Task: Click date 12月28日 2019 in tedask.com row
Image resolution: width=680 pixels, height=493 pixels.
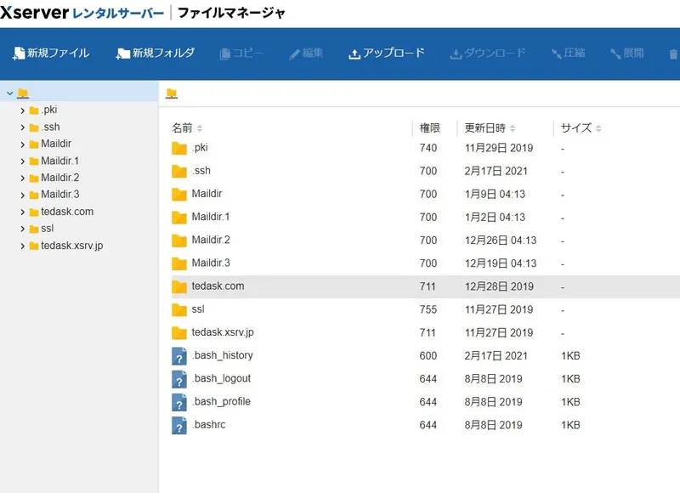Action: [499, 286]
